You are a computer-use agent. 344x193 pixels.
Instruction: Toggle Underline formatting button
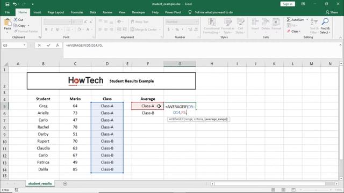coord(58,29)
